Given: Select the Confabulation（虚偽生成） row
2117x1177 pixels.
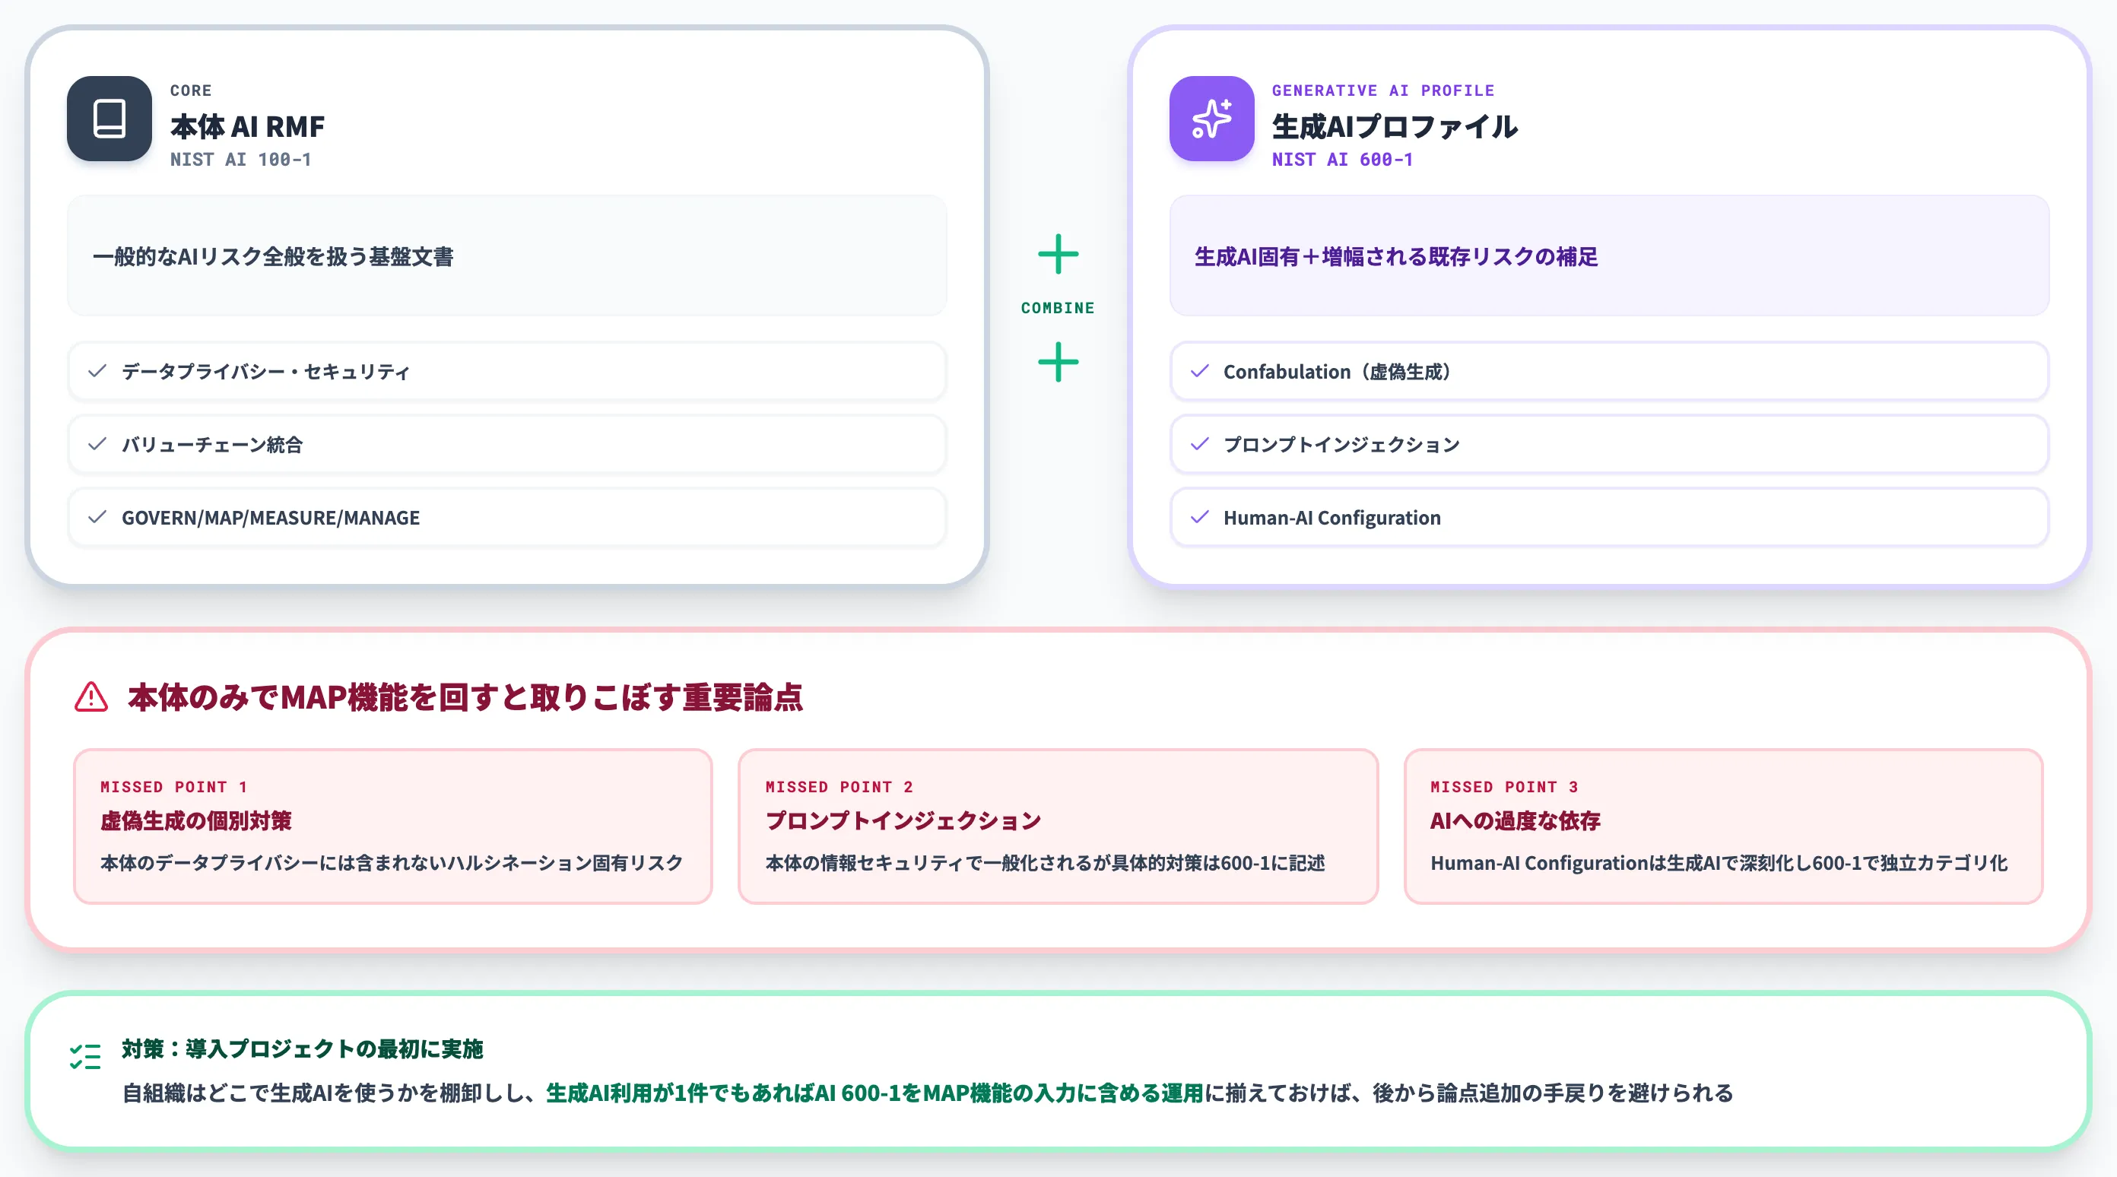Looking at the screenshot, I should click(x=1609, y=372).
